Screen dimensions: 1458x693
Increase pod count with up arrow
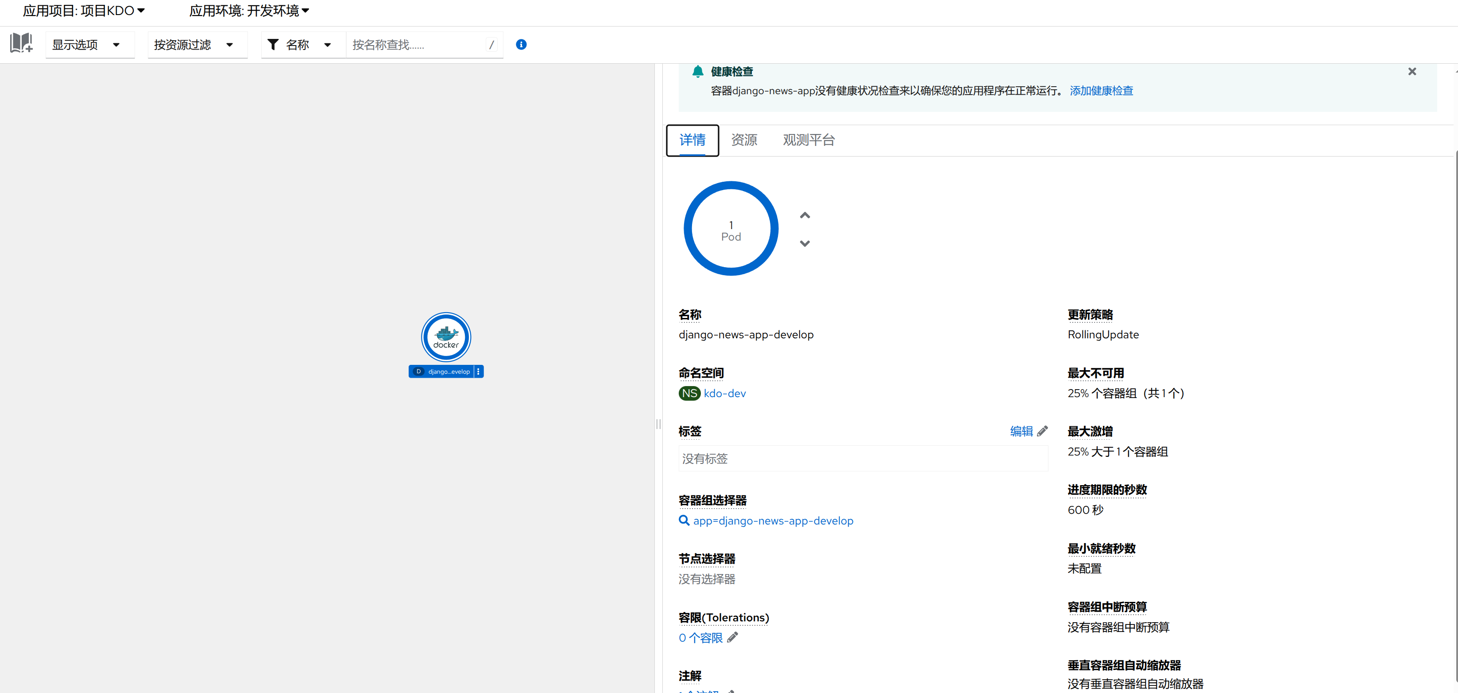pos(804,215)
